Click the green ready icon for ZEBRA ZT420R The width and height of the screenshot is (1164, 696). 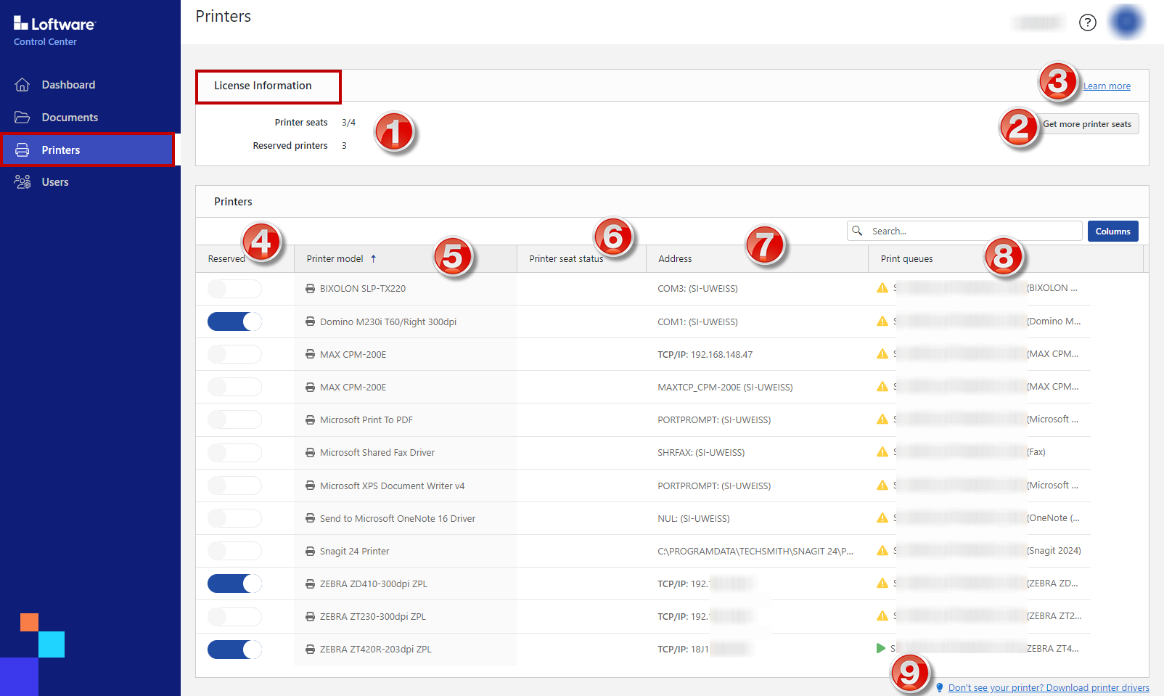(x=881, y=649)
